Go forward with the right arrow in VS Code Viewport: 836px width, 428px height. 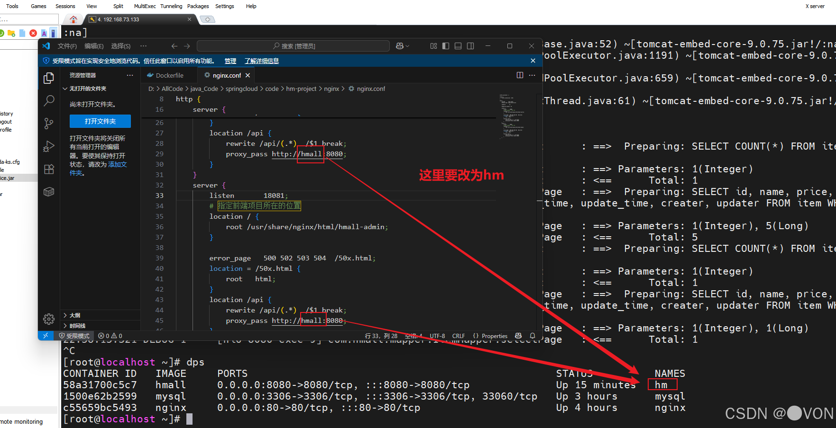[187, 46]
